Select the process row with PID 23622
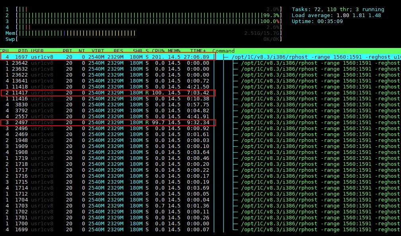 click(x=200, y=75)
